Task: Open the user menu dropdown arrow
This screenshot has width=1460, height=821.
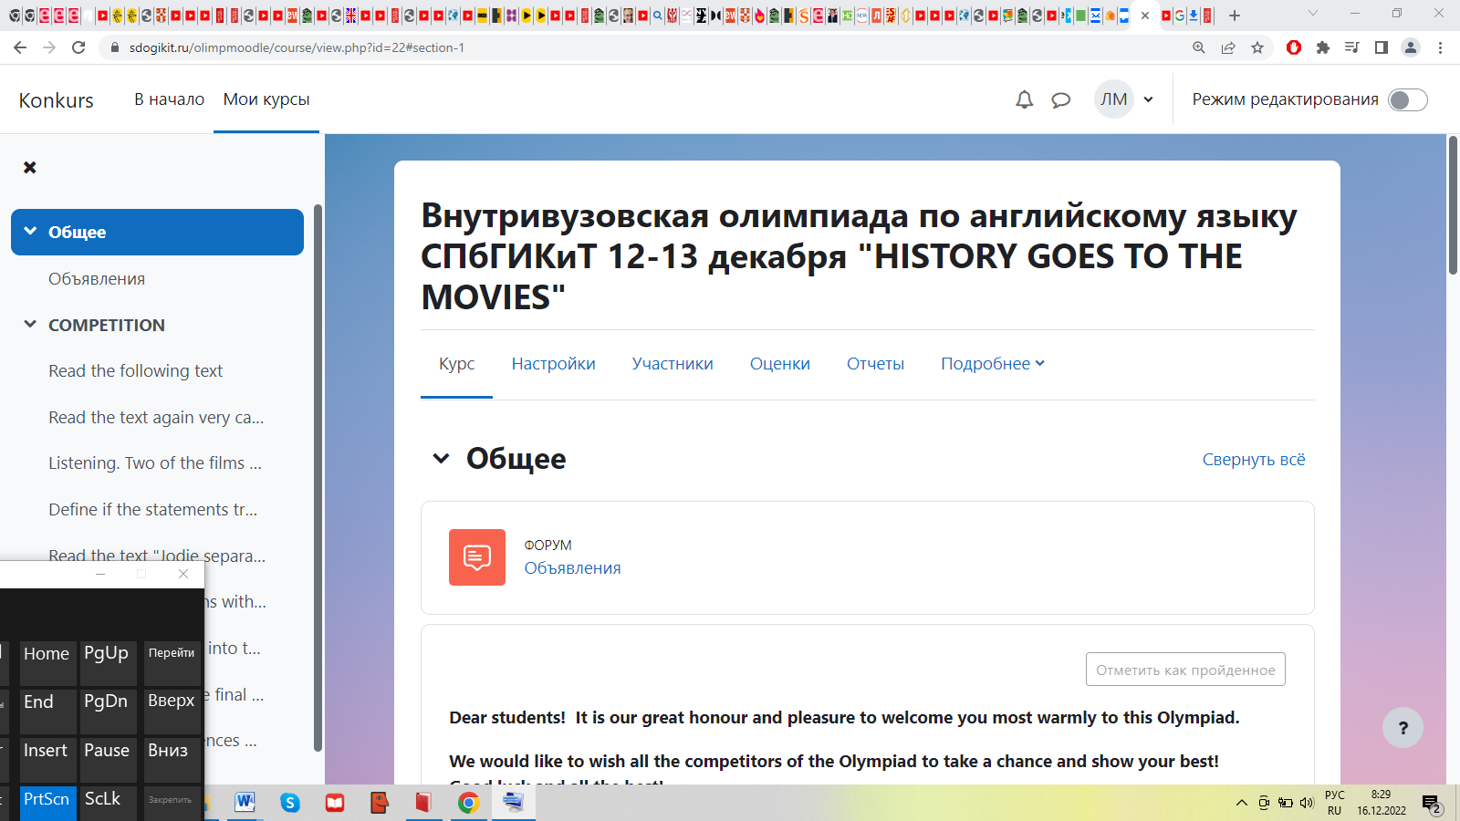Action: [1148, 100]
